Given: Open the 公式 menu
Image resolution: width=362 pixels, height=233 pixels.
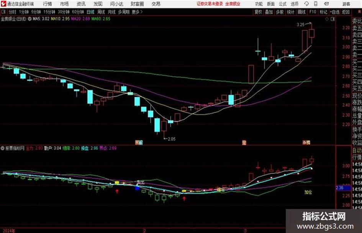Looking at the screenshot, I should point(282,4).
